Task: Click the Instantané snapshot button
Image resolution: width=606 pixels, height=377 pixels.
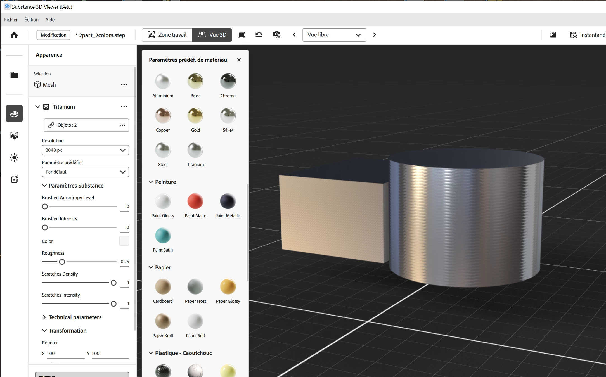Action: [588, 35]
